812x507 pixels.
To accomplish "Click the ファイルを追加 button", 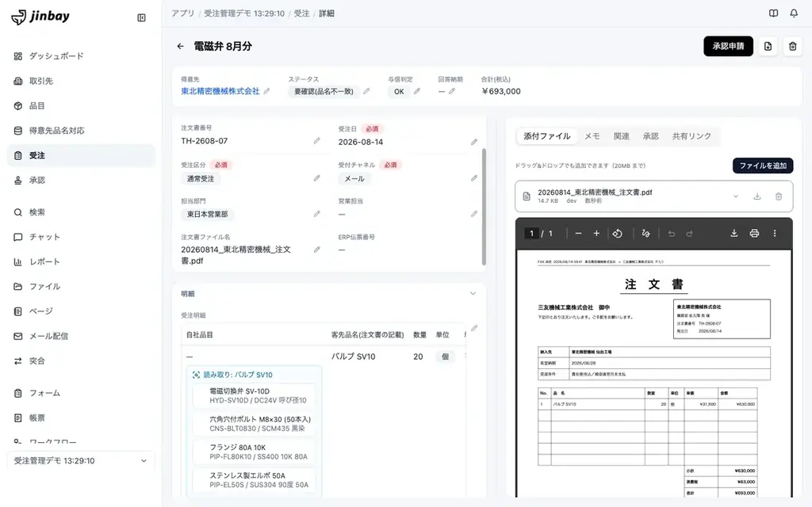I will pos(763,166).
